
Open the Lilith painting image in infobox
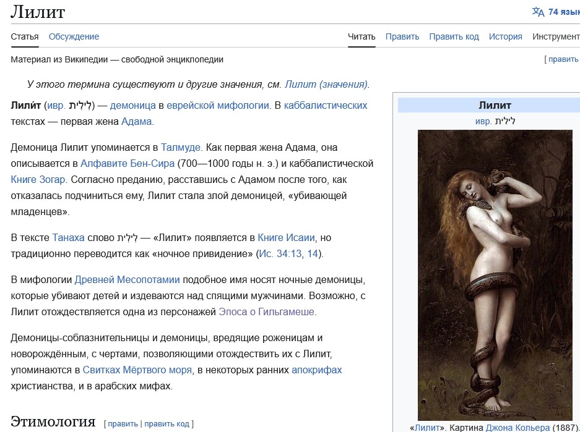coord(495,275)
